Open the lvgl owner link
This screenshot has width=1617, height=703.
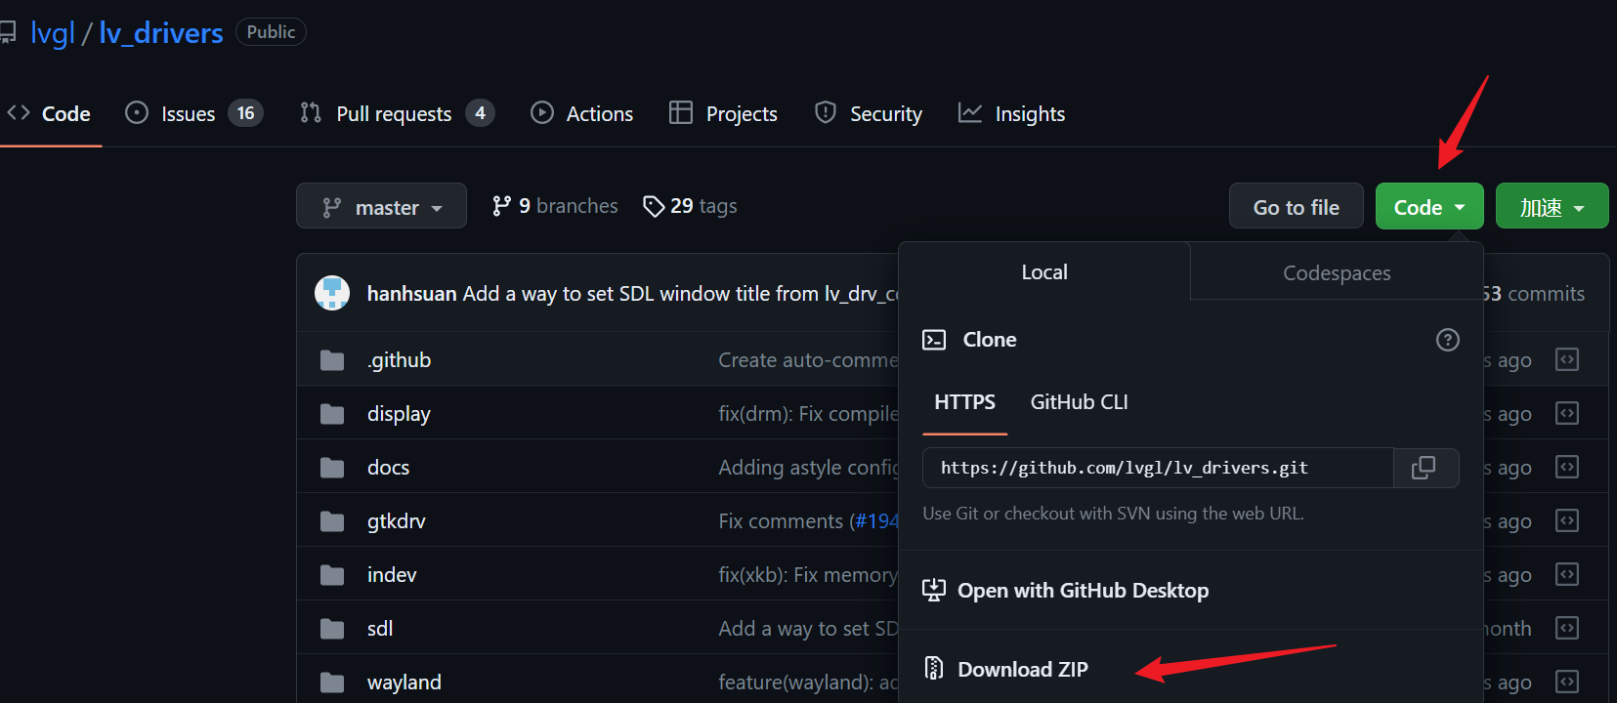53,32
